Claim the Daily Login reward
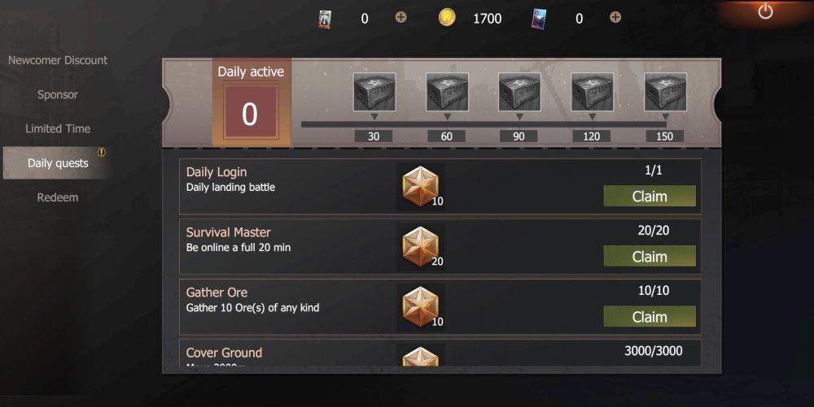 650,197
